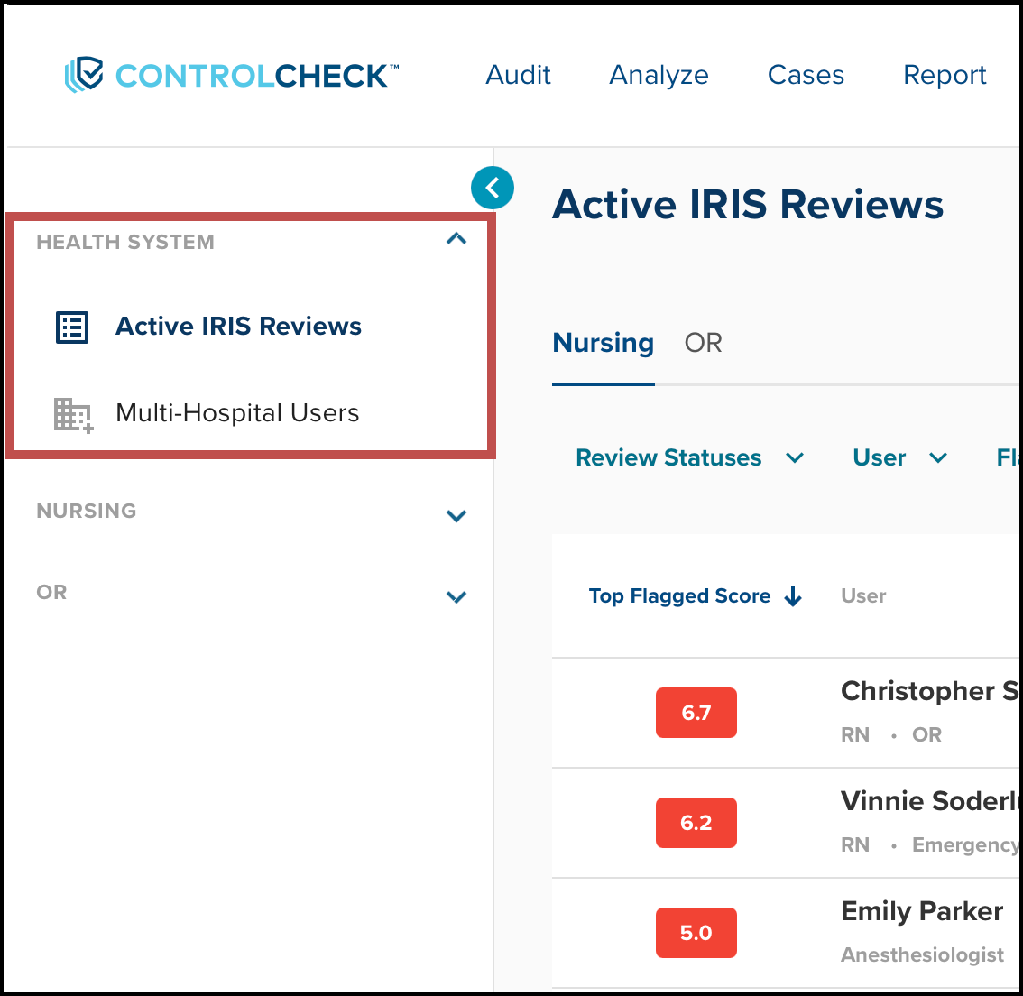
Task: Click the Anesthesiologist role text
Action: tap(922, 954)
